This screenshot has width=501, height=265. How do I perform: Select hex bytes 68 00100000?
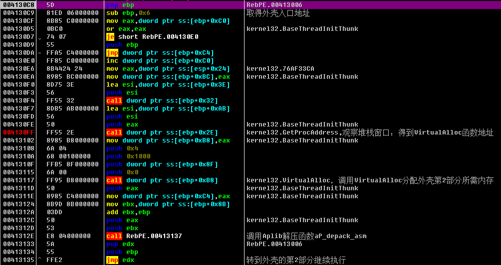tap(69, 156)
